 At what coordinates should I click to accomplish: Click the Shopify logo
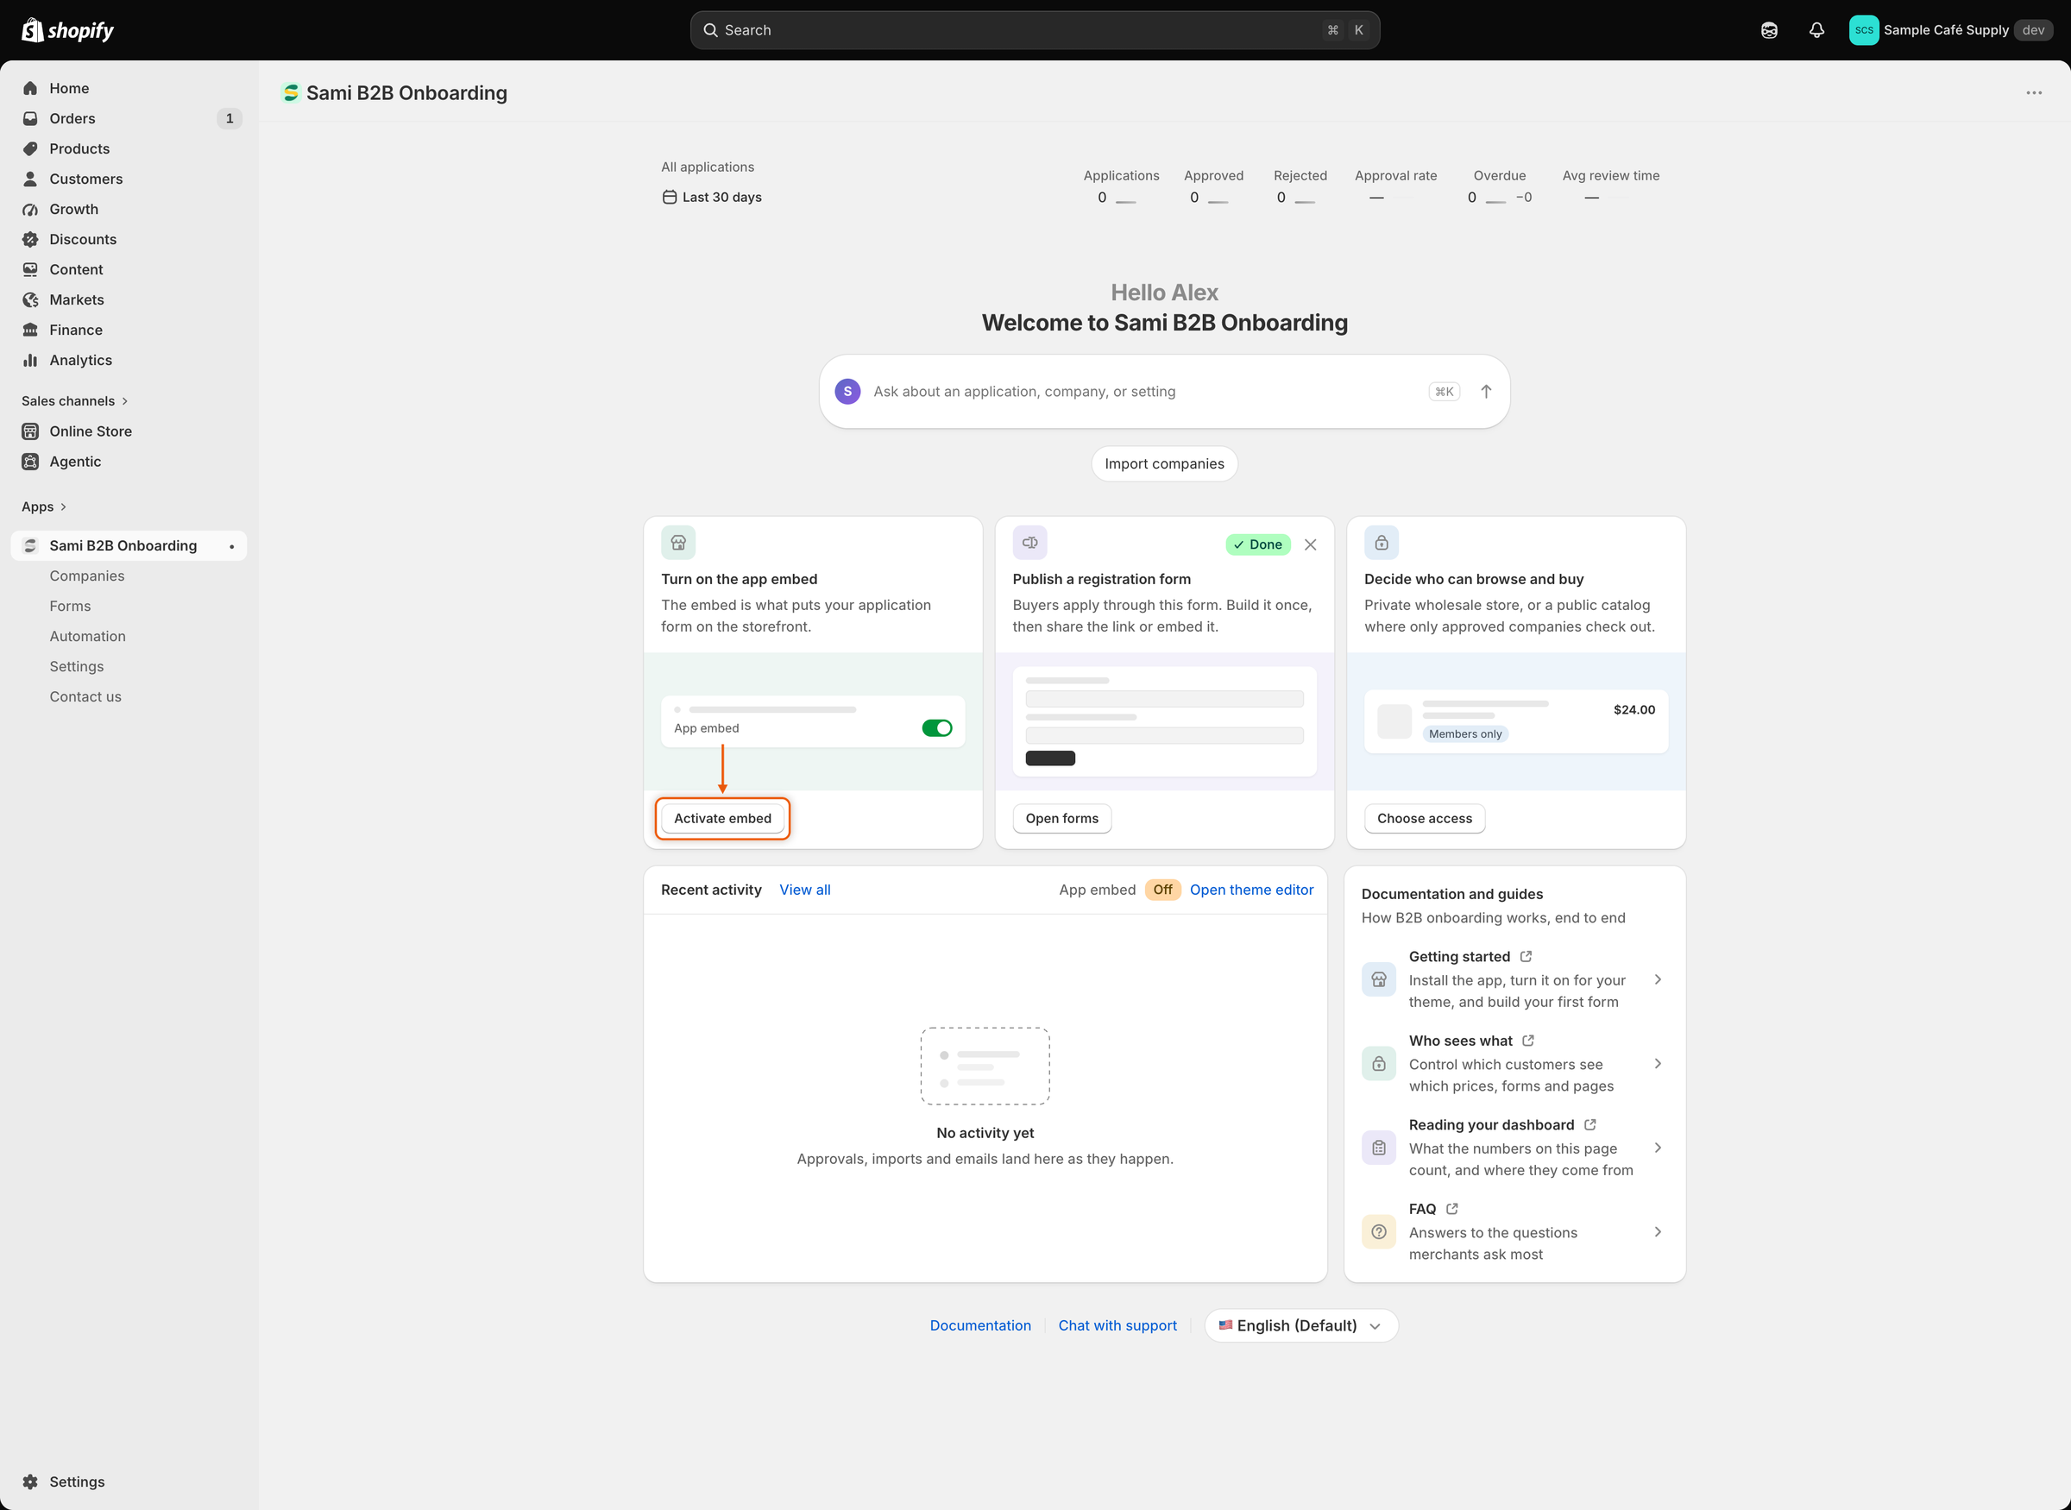(67, 30)
